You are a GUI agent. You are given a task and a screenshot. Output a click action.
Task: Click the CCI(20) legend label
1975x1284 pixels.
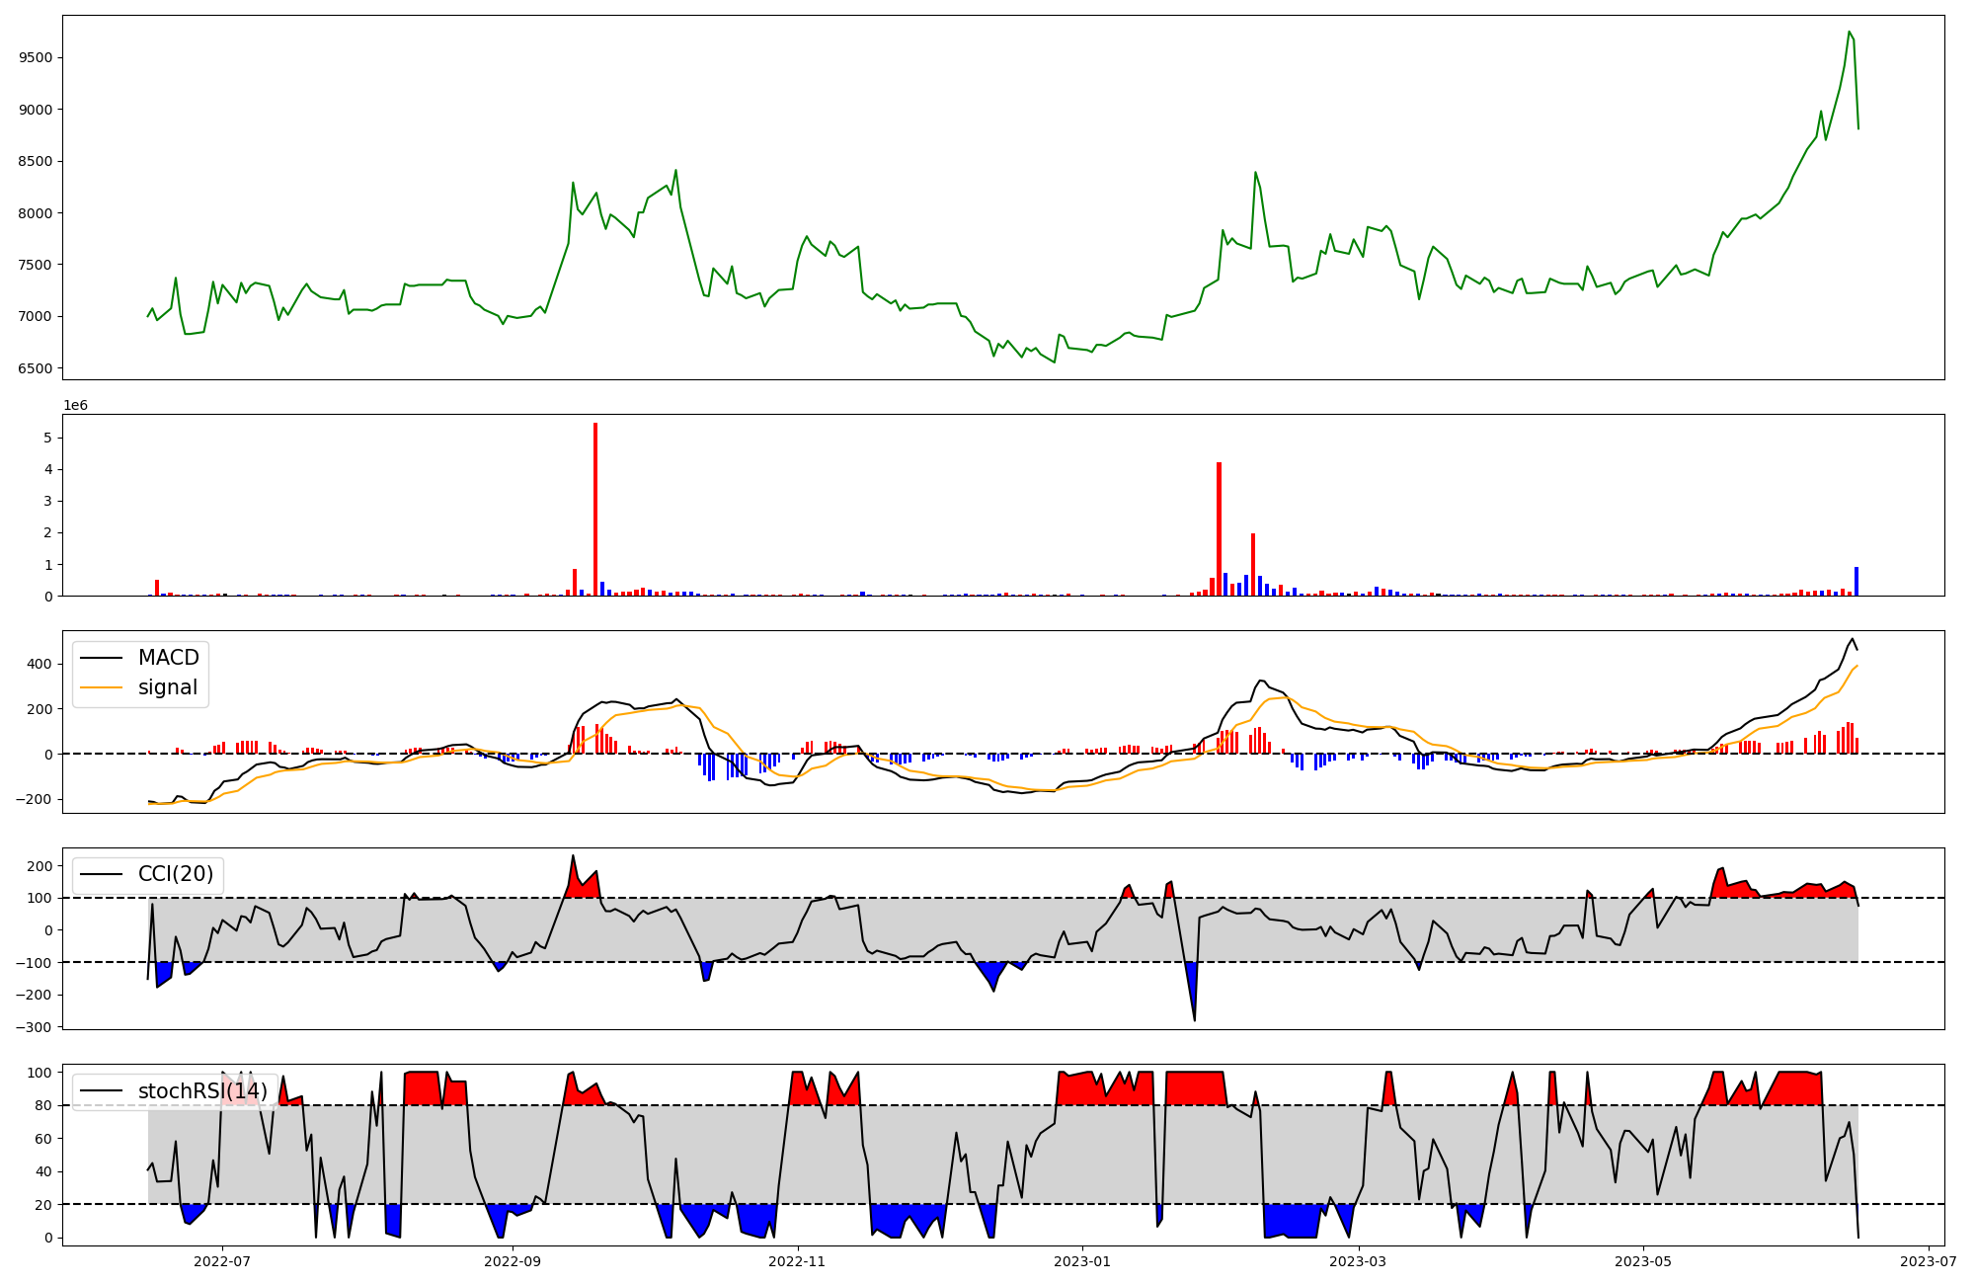176,874
